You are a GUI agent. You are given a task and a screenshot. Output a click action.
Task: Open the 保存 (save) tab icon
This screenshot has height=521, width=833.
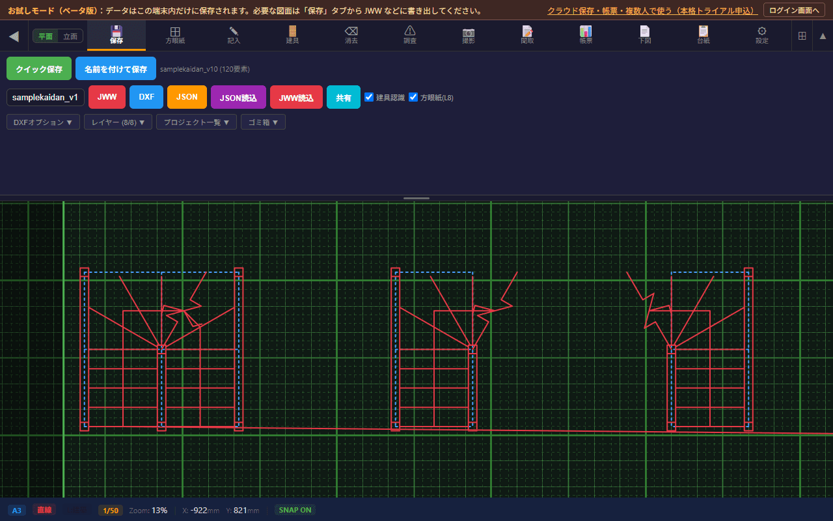point(116,35)
